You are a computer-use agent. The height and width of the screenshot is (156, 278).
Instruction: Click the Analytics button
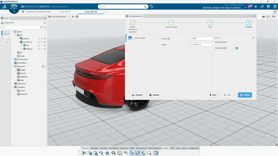point(137,95)
